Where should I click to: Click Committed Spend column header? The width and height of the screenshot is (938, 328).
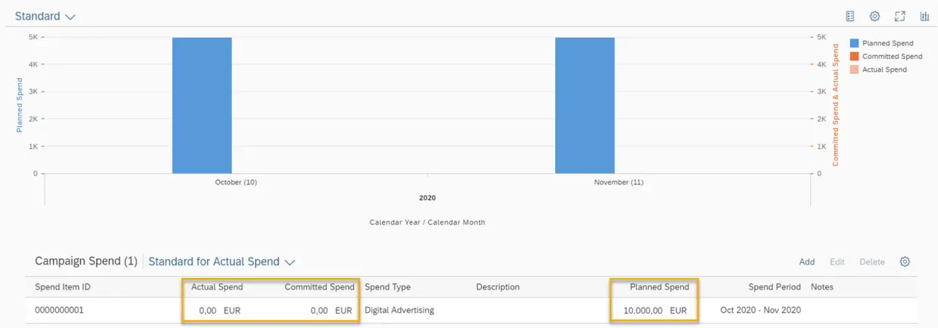point(319,287)
